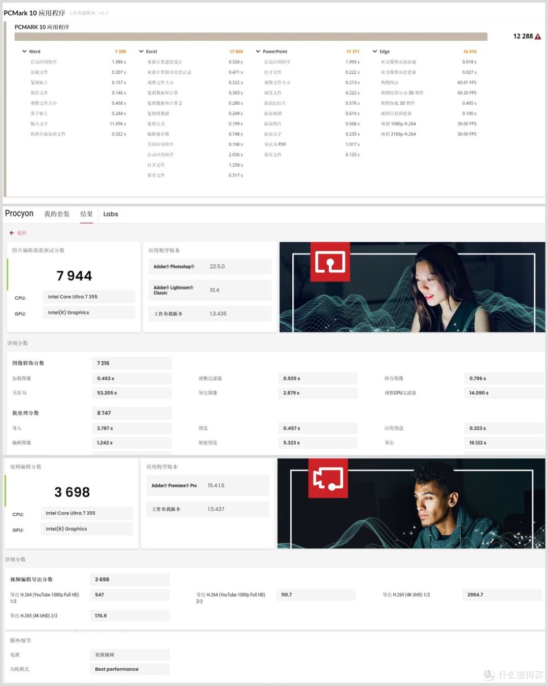Select the 将图片添加到文件 row in Word

[78, 134]
